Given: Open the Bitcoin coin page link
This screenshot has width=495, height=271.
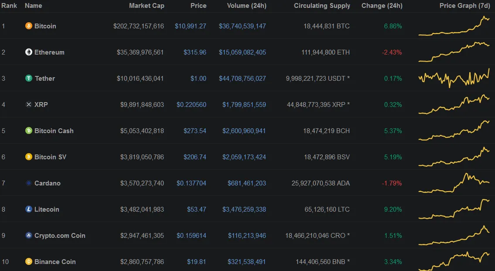Looking at the screenshot, I should (x=45, y=26).
